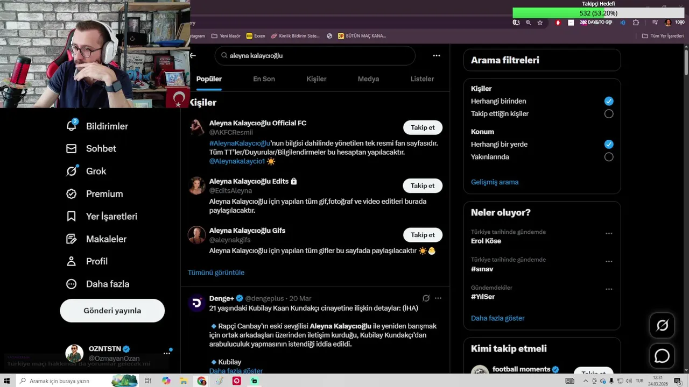Viewport: 689px width, 387px height.
Task: Bookmark page with browser star icon
Action: pyautogui.click(x=540, y=23)
